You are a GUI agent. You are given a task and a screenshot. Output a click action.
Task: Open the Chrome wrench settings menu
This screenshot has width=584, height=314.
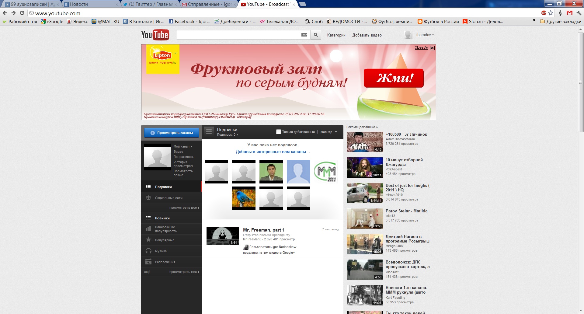(579, 13)
